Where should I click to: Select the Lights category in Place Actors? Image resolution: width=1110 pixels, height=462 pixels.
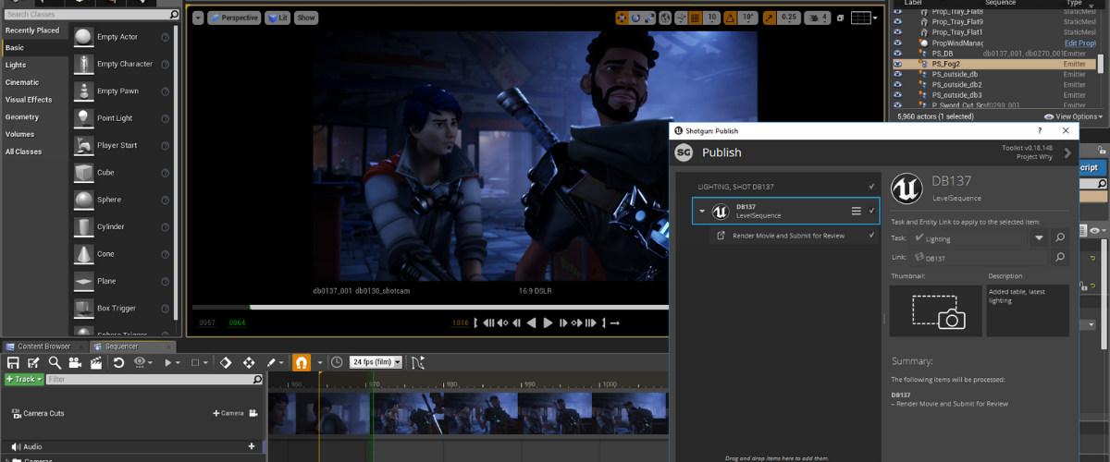coord(17,66)
